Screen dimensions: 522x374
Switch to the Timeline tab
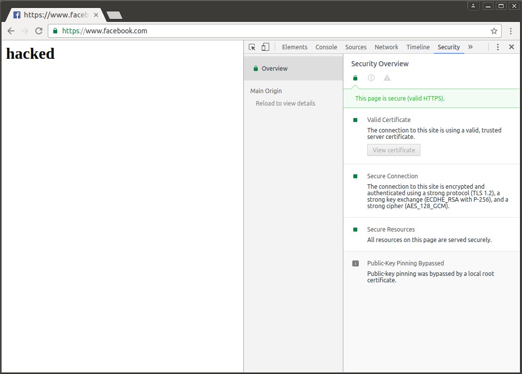click(x=418, y=47)
